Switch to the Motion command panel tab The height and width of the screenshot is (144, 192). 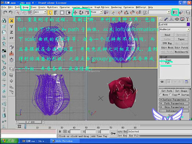point(177,19)
